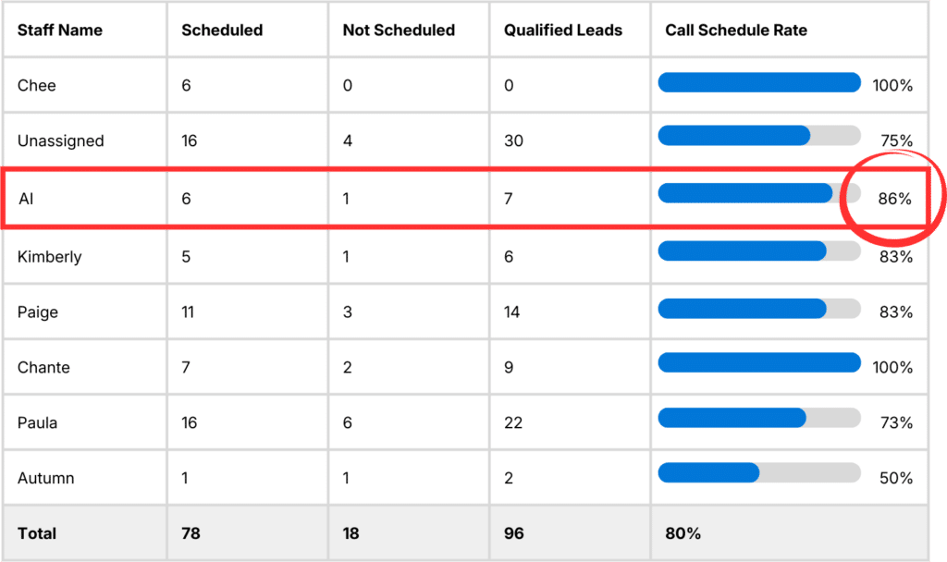Viewport: 947px width, 562px height.
Task: Click Paula's call schedule rate bar
Action: click(x=759, y=418)
